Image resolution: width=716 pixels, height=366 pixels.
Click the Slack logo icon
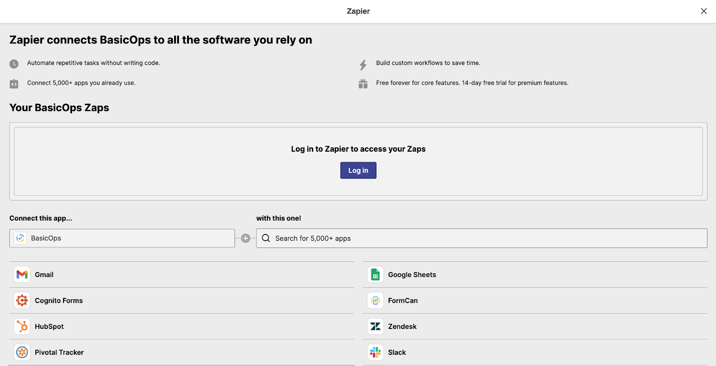375,353
